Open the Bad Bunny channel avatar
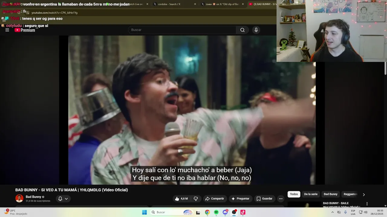 (19, 198)
